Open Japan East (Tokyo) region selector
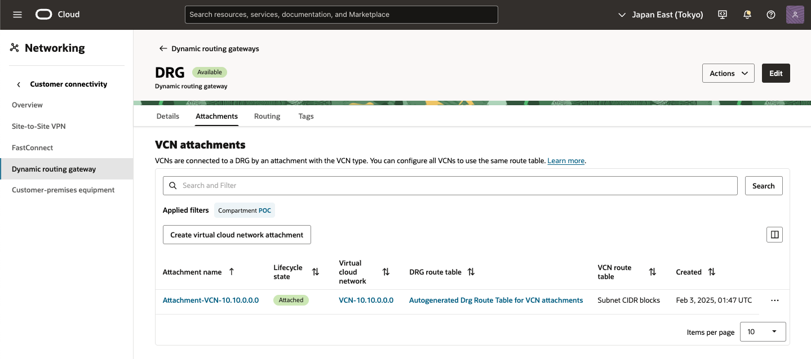Image resolution: width=811 pixels, height=359 pixels. 661,15
